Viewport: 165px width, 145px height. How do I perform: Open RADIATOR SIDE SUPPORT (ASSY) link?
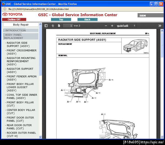[x=18, y=44]
